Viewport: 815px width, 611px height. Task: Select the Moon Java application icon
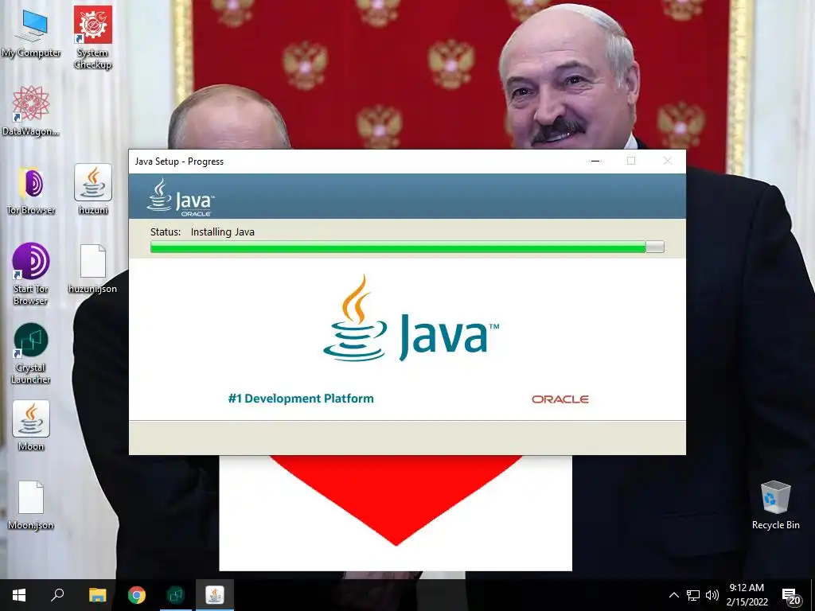click(x=31, y=426)
